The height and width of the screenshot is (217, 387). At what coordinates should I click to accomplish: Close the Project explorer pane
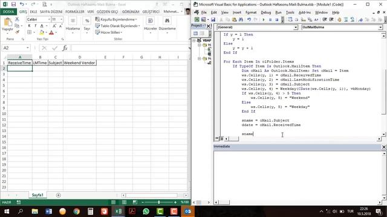click(x=208, y=26)
